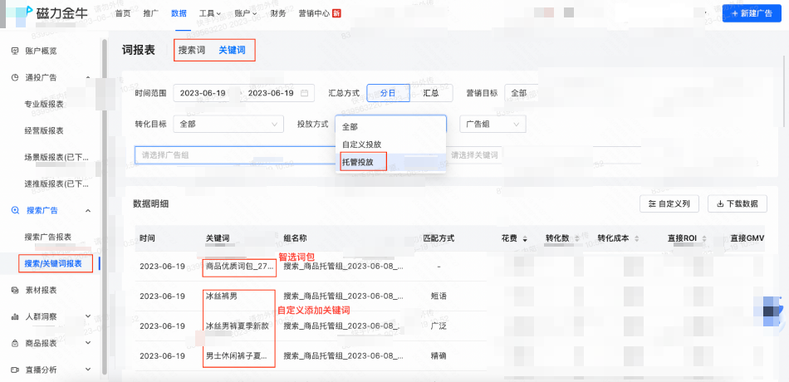
Task: Click keyword cell 商品优质词包_27…
Action: point(239,267)
